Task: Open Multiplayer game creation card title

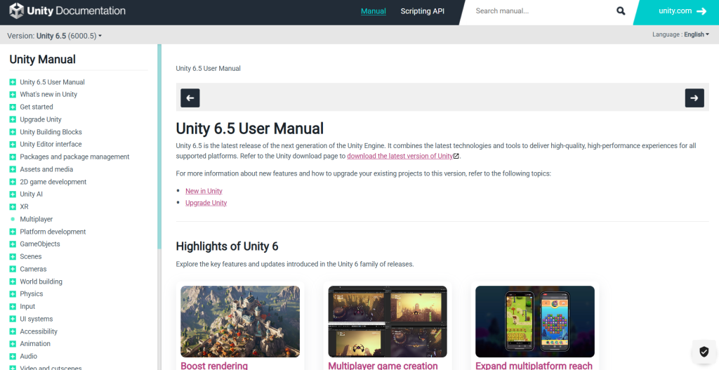Action: 383,365
